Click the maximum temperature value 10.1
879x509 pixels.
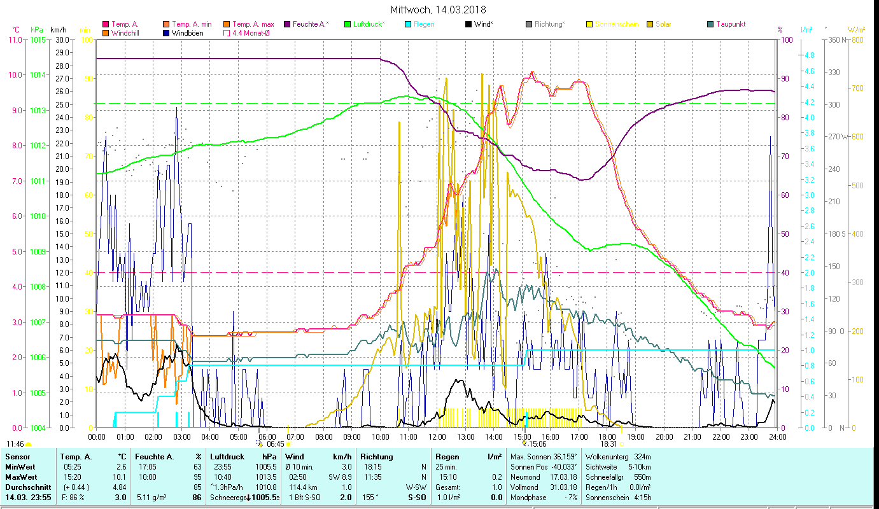120,477
